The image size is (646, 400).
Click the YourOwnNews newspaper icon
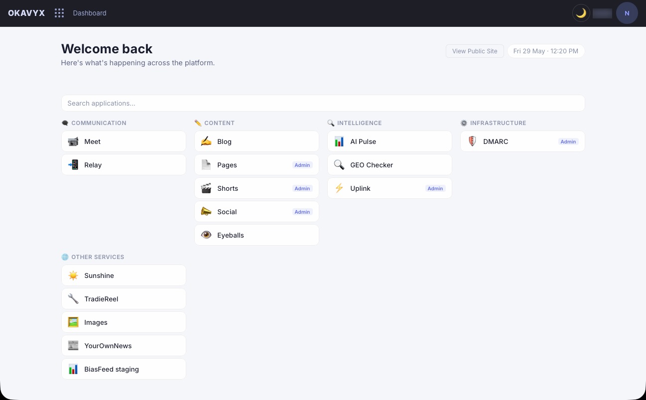[73, 346]
